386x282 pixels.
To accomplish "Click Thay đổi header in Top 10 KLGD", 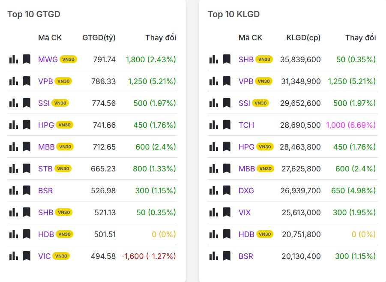I will coord(360,38).
